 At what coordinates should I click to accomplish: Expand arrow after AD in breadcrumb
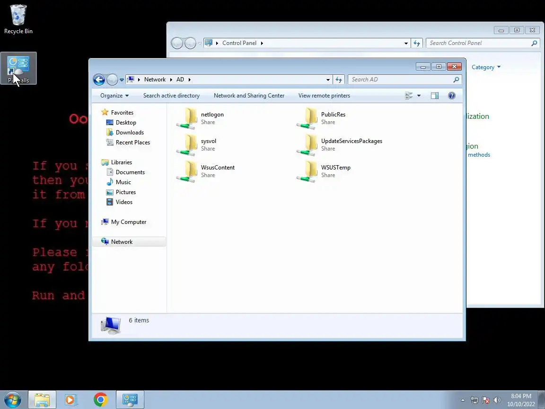click(189, 80)
